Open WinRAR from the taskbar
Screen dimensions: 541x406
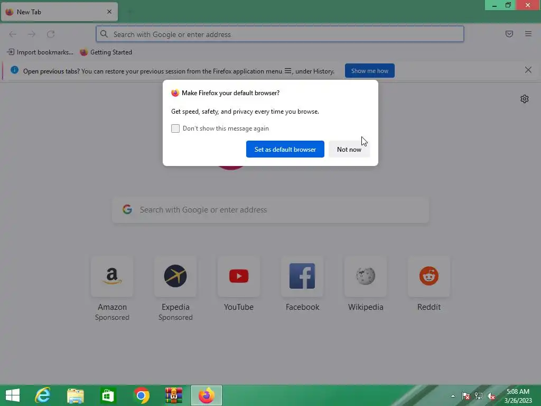coord(173,395)
